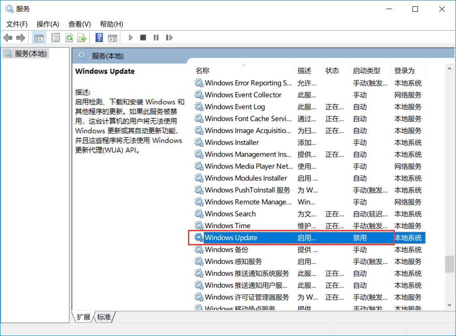Image resolution: width=456 pixels, height=336 pixels.
Task: Click the 服务(本地) header gear icon
Action: [82, 56]
